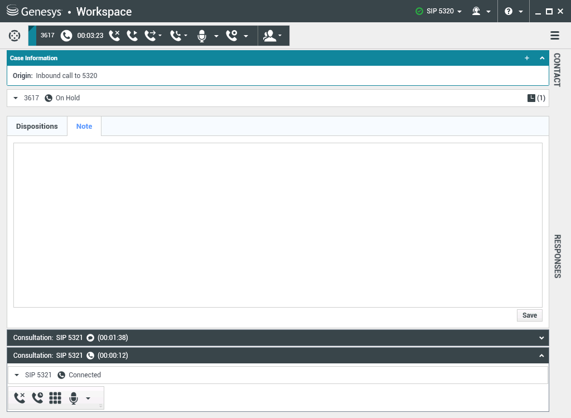End the consultation call with SIP 5321
Image resolution: width=571 pixels, height=418 pixels.
20,398
